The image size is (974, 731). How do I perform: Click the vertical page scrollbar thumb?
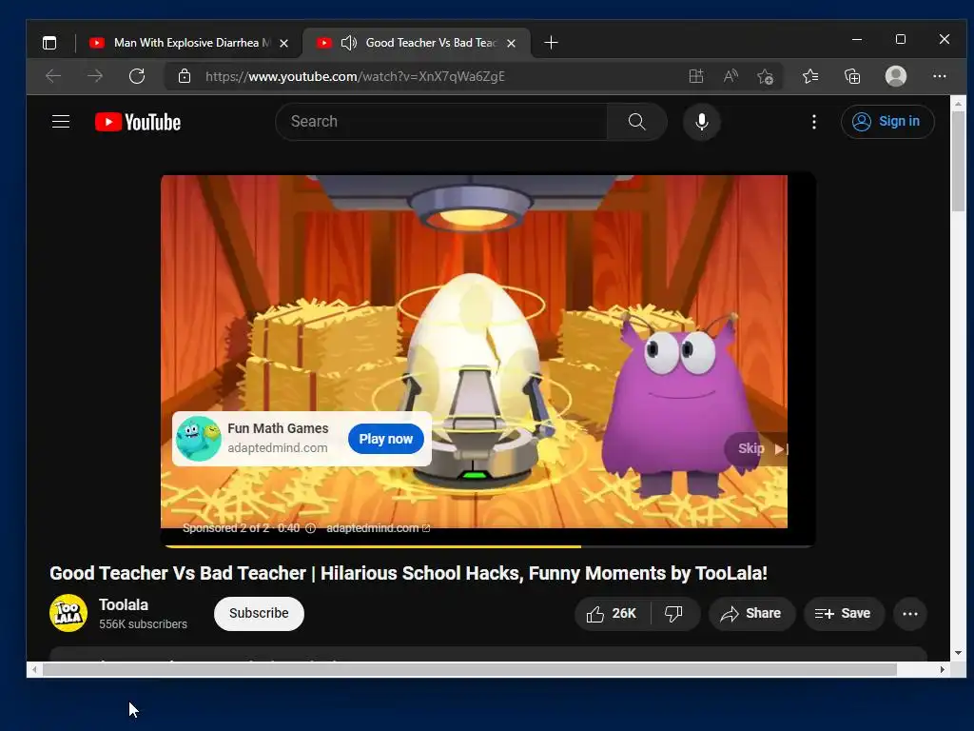point(958,160)
